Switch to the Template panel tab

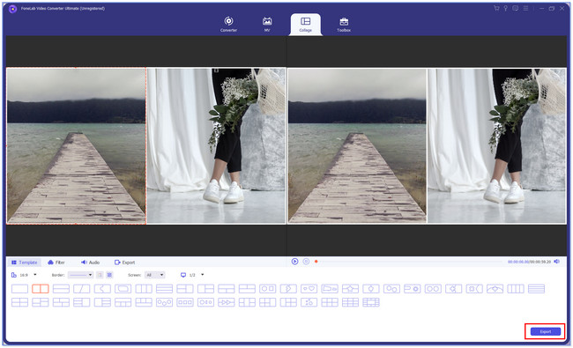[24, 263]
